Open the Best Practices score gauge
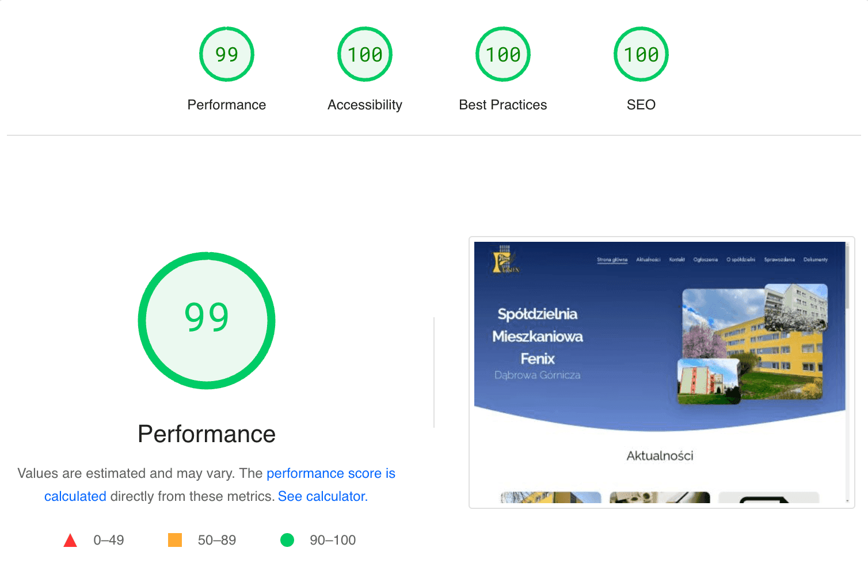The image size is (868, 578). [502, 55]
